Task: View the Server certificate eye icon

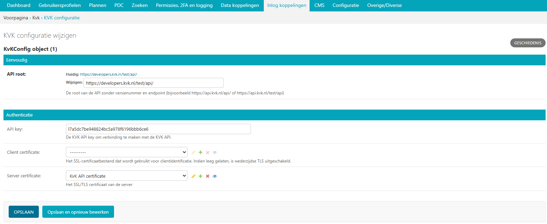Action: point(215,176)
